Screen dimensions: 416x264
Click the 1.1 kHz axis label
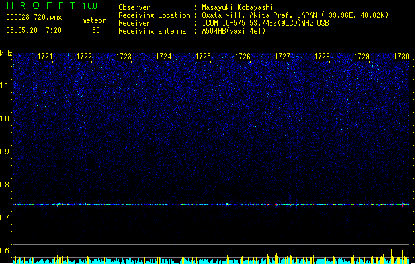click(x=5, y=86)
